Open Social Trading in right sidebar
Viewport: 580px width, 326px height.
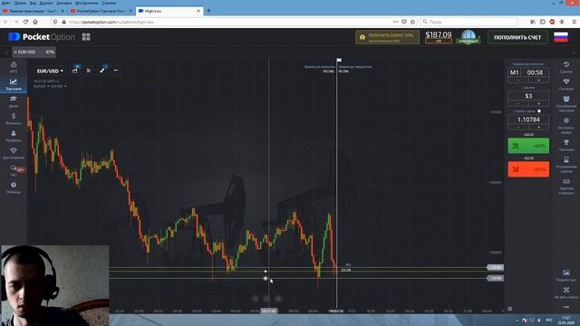pos(565,103)
